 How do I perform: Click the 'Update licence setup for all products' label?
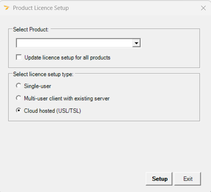click(67, 57)
